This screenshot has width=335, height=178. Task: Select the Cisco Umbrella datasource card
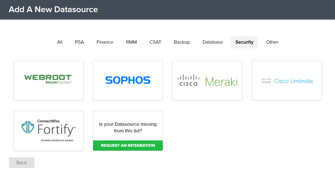click(x=287, y=80)
